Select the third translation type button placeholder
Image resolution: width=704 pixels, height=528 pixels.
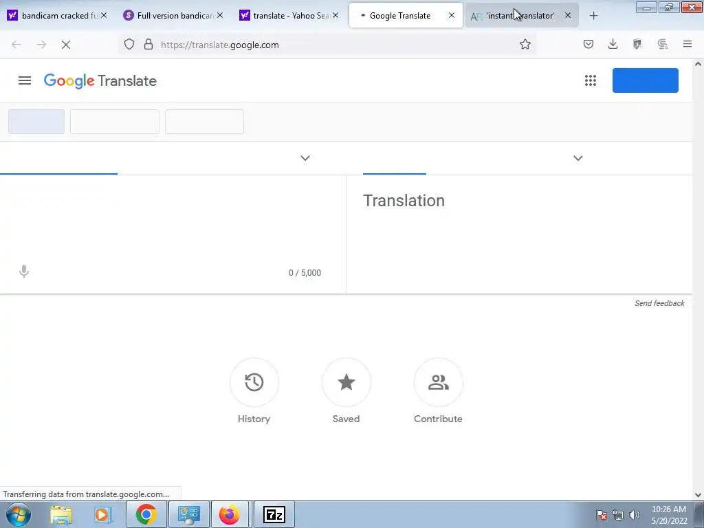point(204,122)
